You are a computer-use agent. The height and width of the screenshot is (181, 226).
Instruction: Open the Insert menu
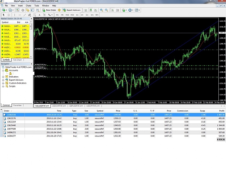click(x=20, y=6)
